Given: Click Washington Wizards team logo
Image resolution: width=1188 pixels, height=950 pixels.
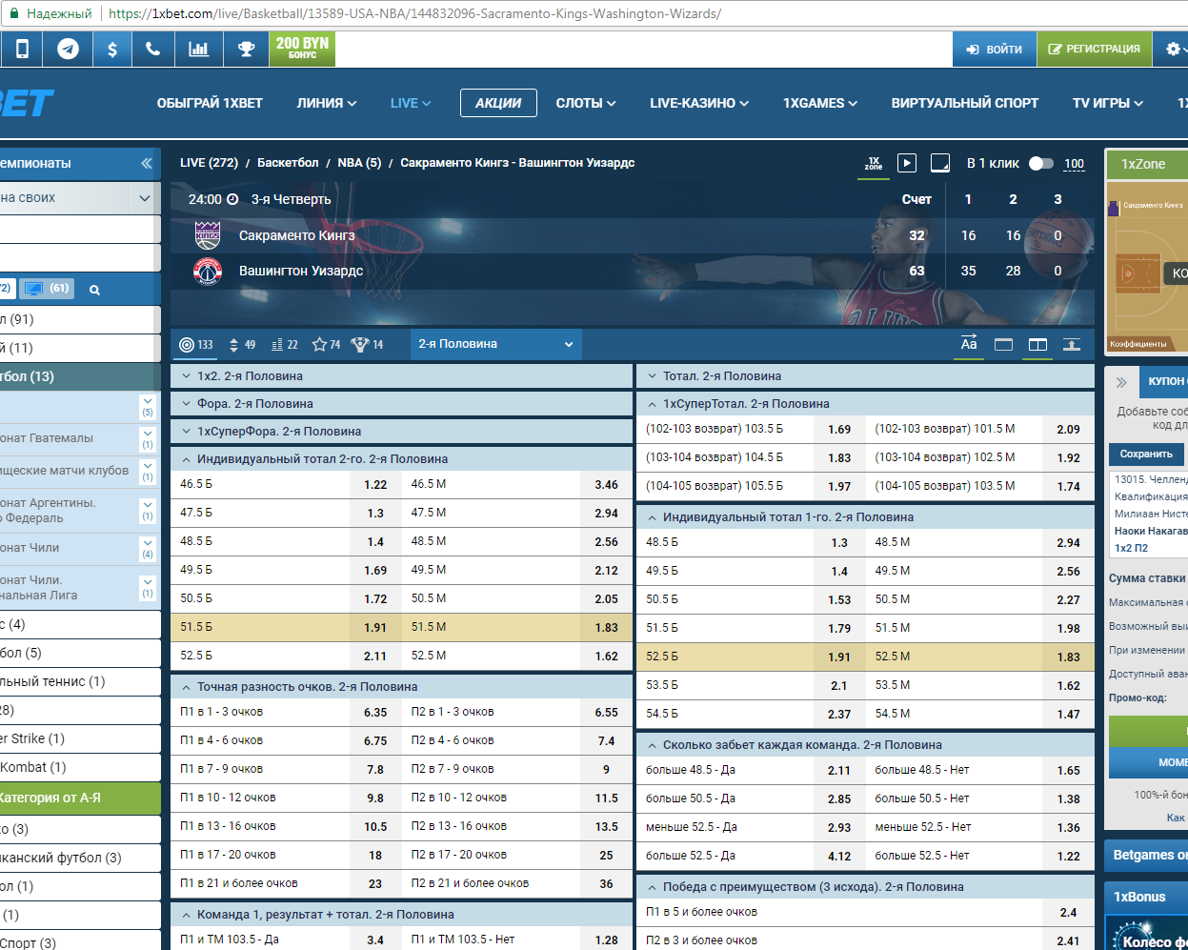Looking at the screenshot, I should coord(208,272).
